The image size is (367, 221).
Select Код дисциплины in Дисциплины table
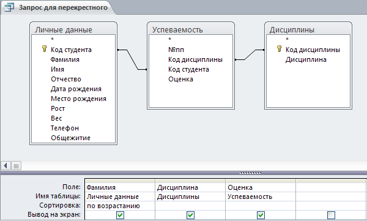pos(313,50)
